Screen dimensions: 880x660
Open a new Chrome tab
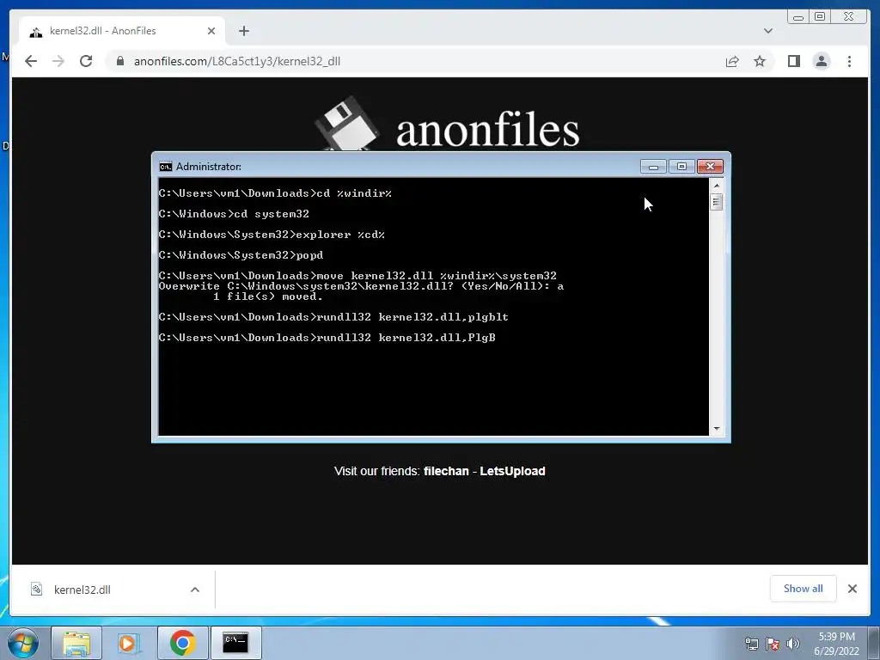(x=243, y=31)
